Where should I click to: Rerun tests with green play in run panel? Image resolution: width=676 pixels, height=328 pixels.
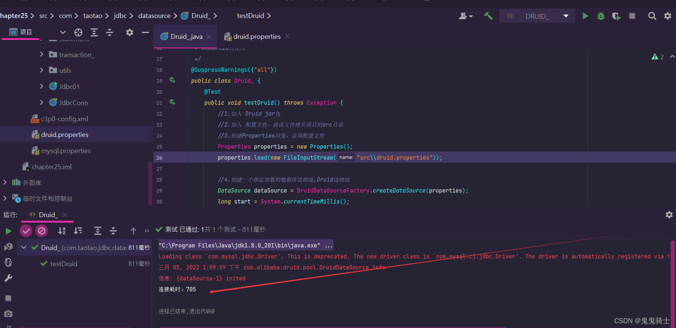click(8, 231)
